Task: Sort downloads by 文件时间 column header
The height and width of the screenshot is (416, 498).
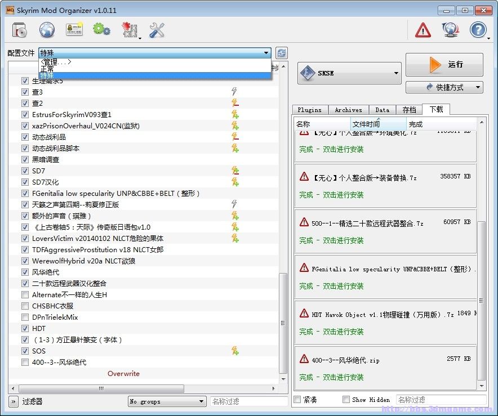Action: (378, 124)
